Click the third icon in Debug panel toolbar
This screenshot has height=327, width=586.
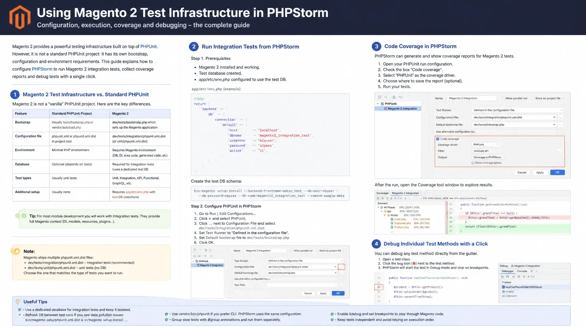pos(513,277)
